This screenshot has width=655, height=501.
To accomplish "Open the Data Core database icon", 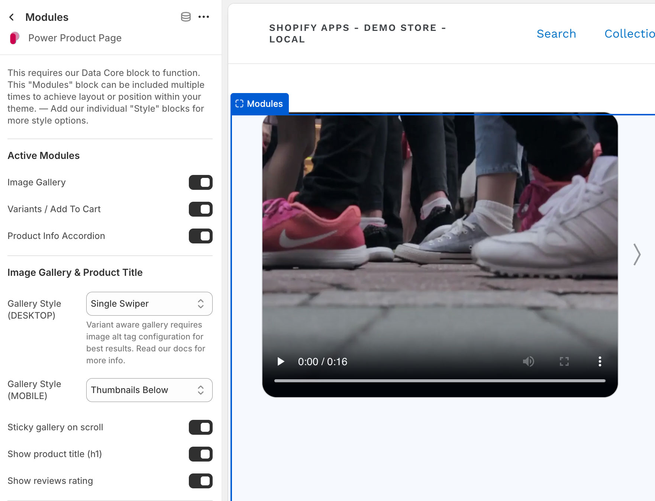I will (x=185, y=17).
